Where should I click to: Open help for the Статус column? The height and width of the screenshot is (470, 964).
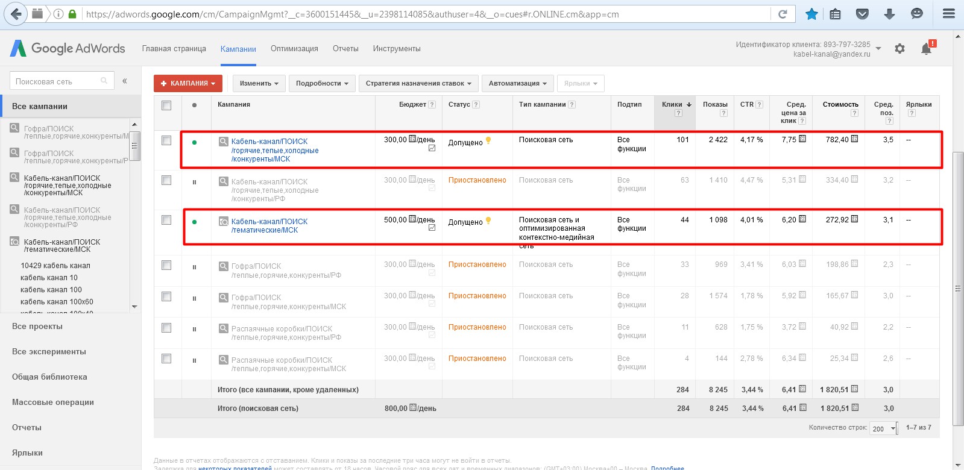pos(476,105)
